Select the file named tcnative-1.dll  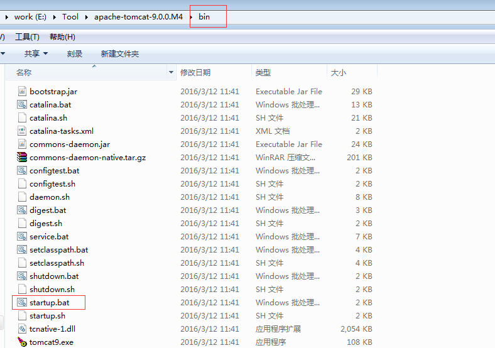click(52, 329)
